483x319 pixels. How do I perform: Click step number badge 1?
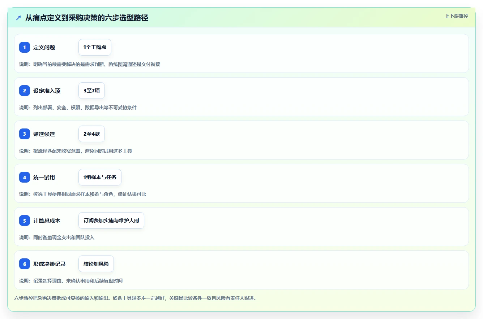[x=25, y=47]
